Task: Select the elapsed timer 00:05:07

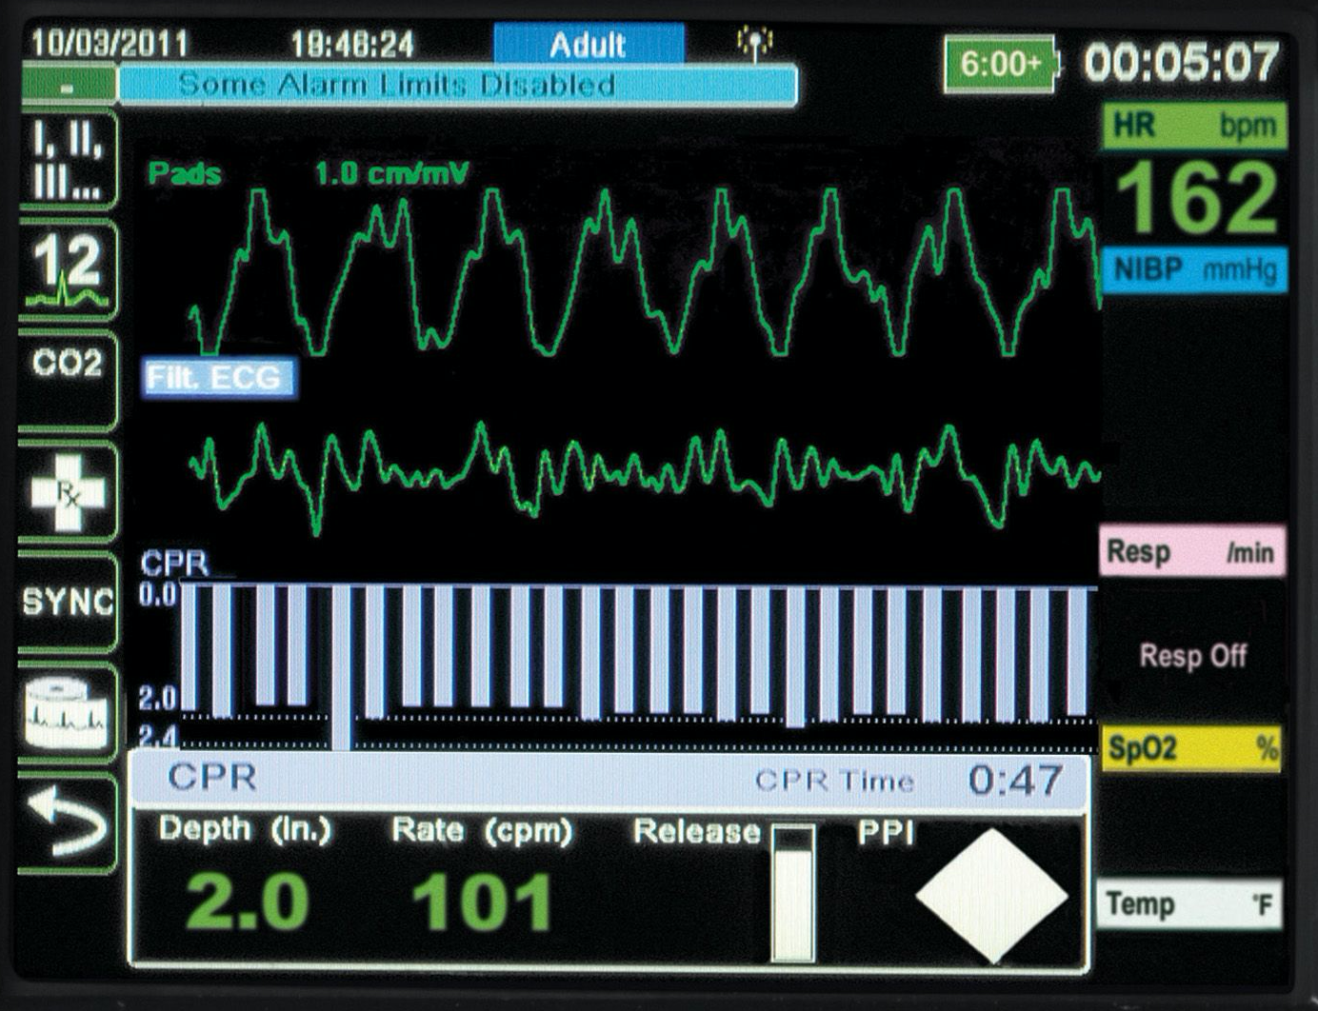Action: (x=1182, y=63)
